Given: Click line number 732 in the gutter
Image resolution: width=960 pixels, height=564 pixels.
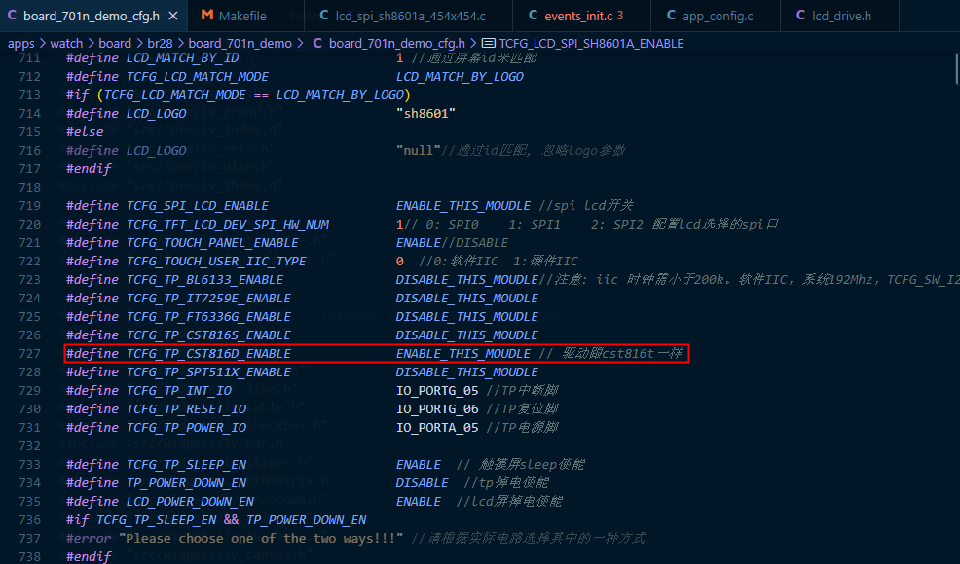Looking at the screenshot, I should [x=29, y=446].
